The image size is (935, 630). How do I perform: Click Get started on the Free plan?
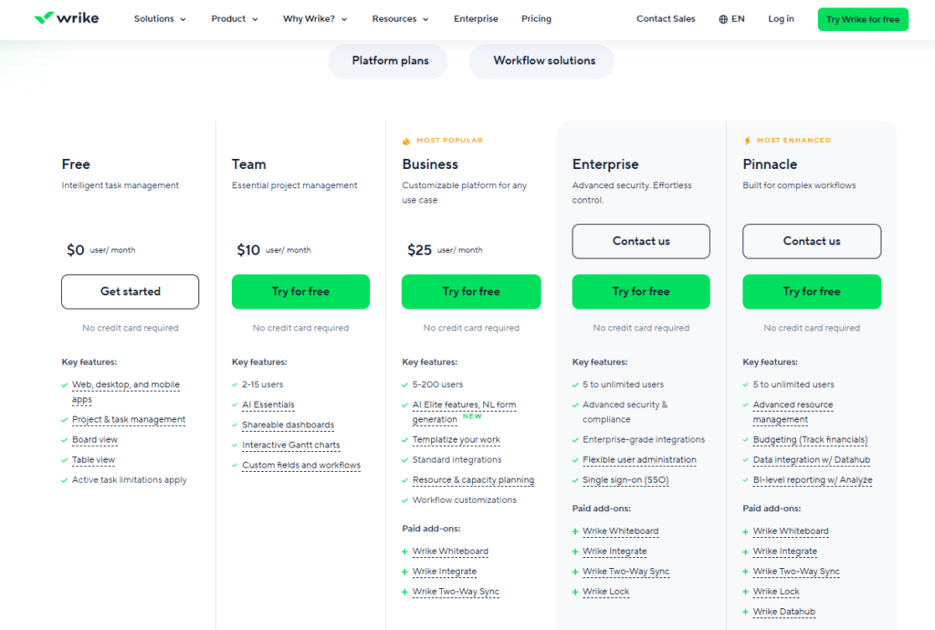130,291
